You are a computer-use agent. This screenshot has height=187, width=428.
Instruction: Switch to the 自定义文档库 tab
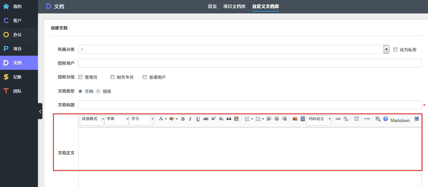(266, 6)
